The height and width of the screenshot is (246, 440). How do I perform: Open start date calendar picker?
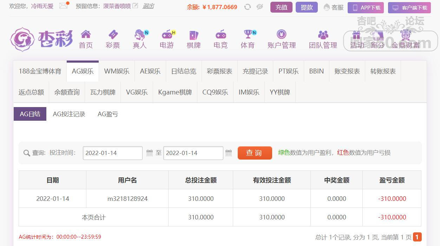click(150, 153)
